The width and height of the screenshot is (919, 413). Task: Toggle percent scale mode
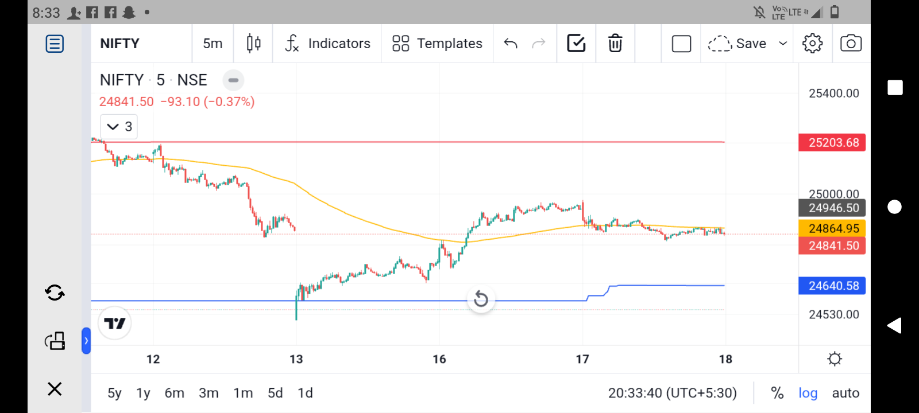pos(777,393)
